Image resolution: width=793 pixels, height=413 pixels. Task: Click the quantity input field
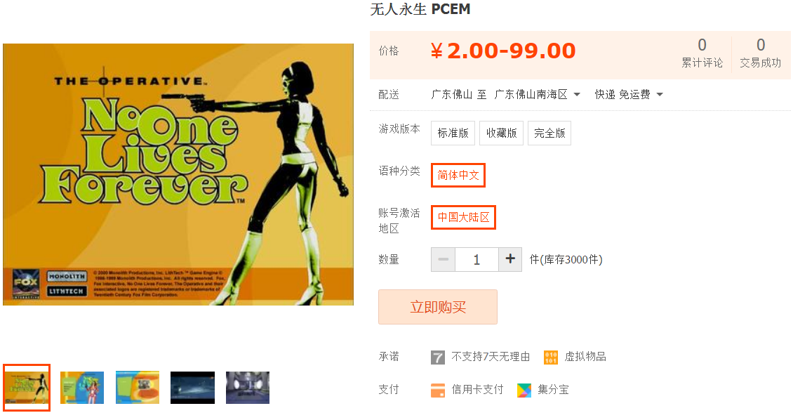click(x=477, y=259)
